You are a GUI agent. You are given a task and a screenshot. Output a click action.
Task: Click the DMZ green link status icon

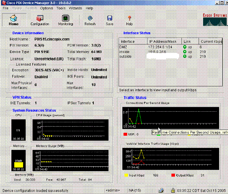click(x=185, y=47)
